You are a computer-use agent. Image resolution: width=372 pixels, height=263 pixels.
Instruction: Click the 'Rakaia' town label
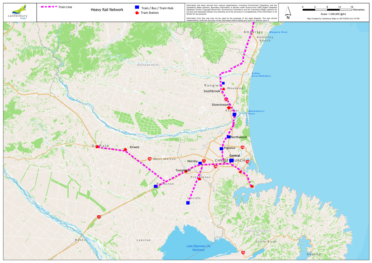point(81,240)
